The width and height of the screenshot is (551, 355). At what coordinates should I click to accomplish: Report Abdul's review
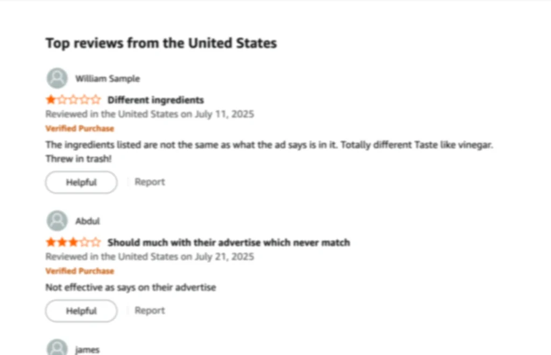coord(150,310)
